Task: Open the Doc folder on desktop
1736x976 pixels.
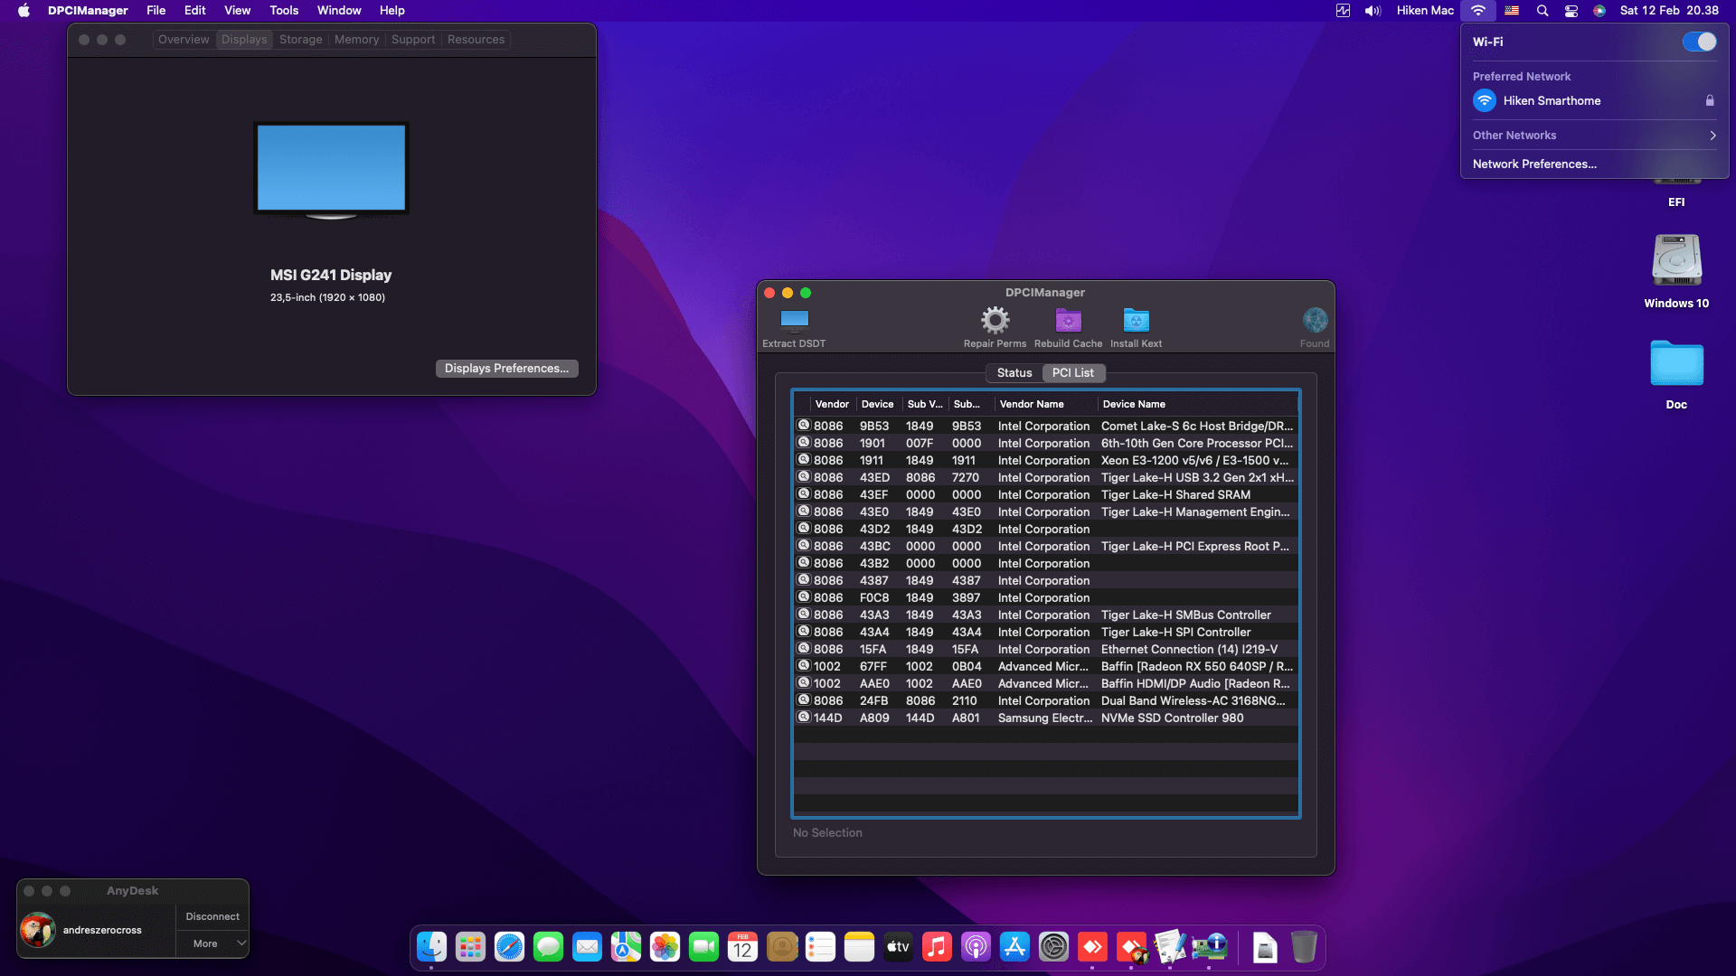Action: [1676, 364]
